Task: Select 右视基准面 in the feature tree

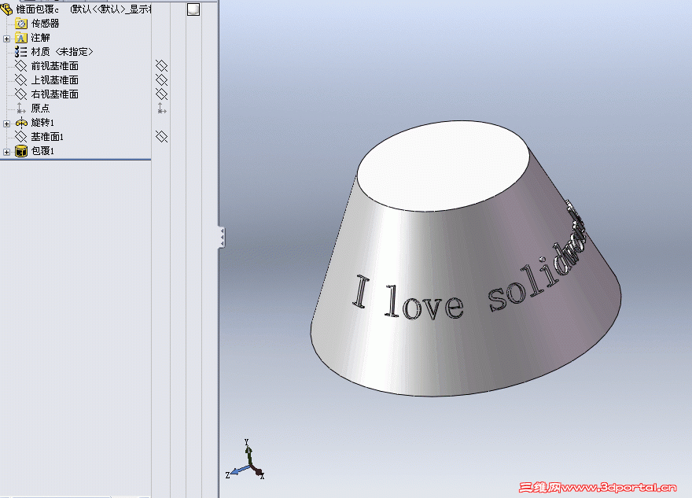Action: (53, 94)
